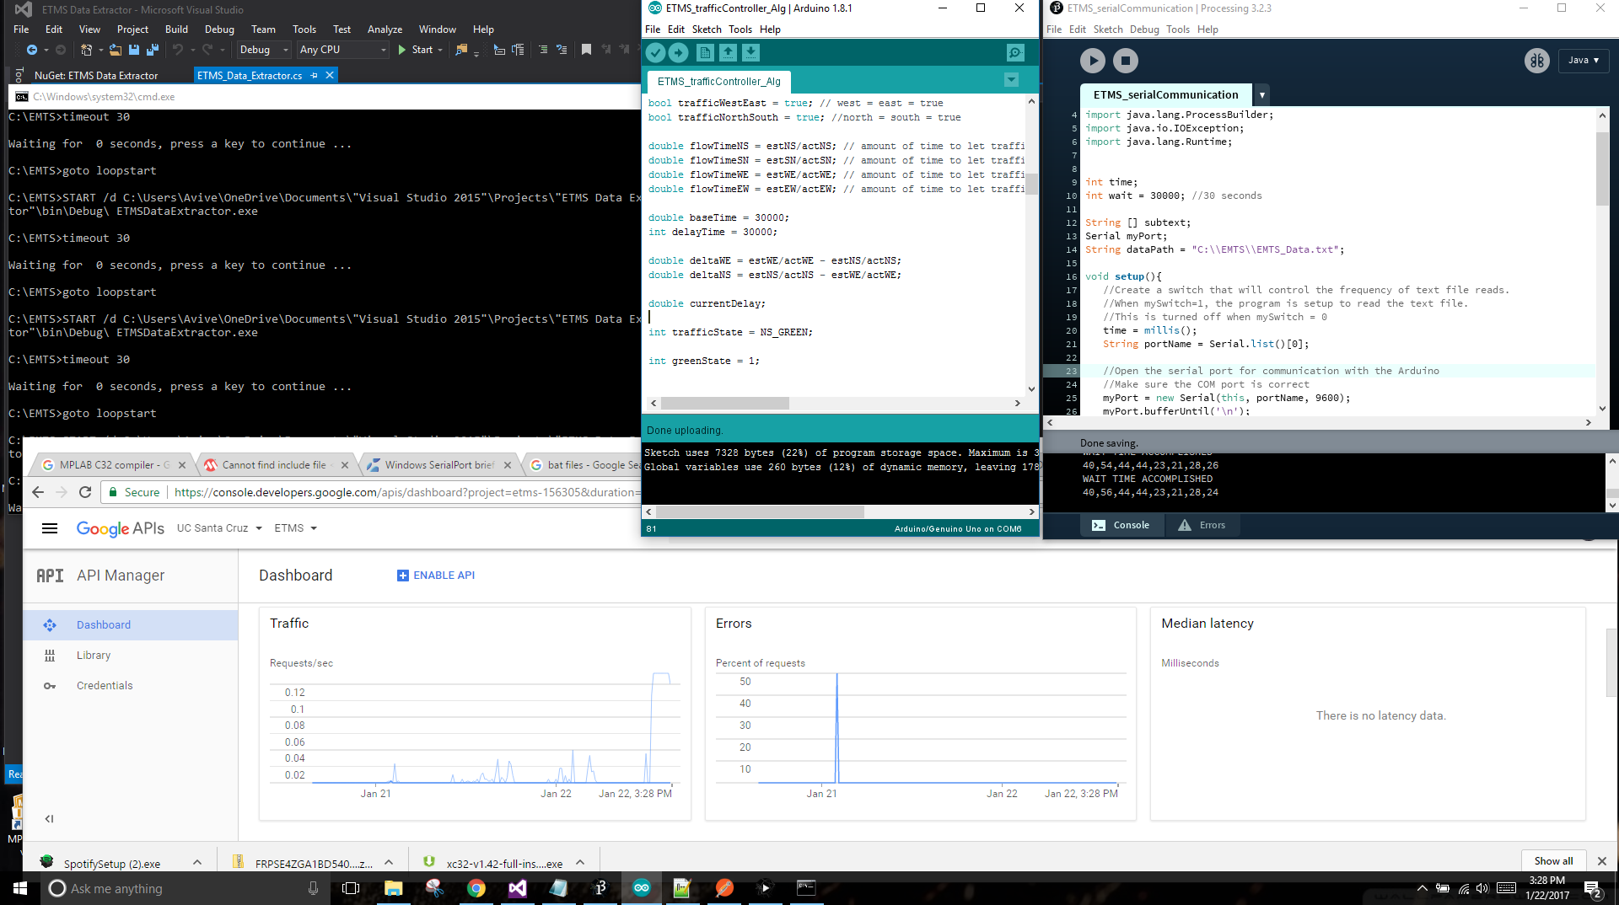Open the Processing tab arrow menu

click(1261, 95)
